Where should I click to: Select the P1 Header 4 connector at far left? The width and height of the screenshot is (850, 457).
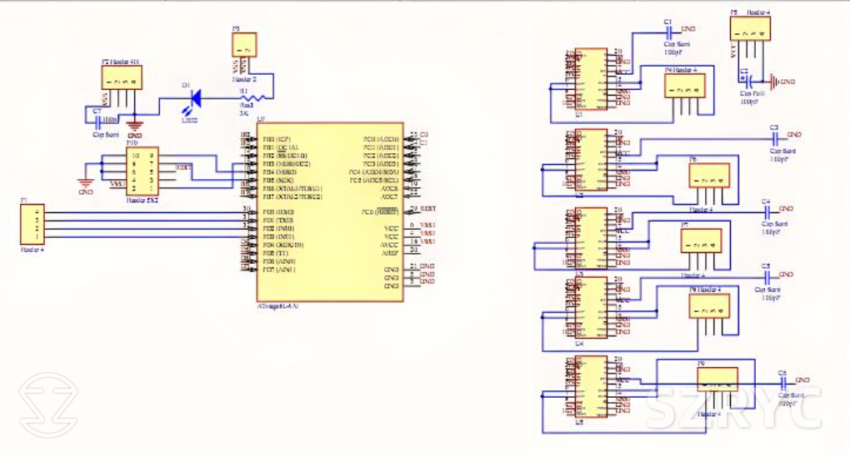click(35, 225)
